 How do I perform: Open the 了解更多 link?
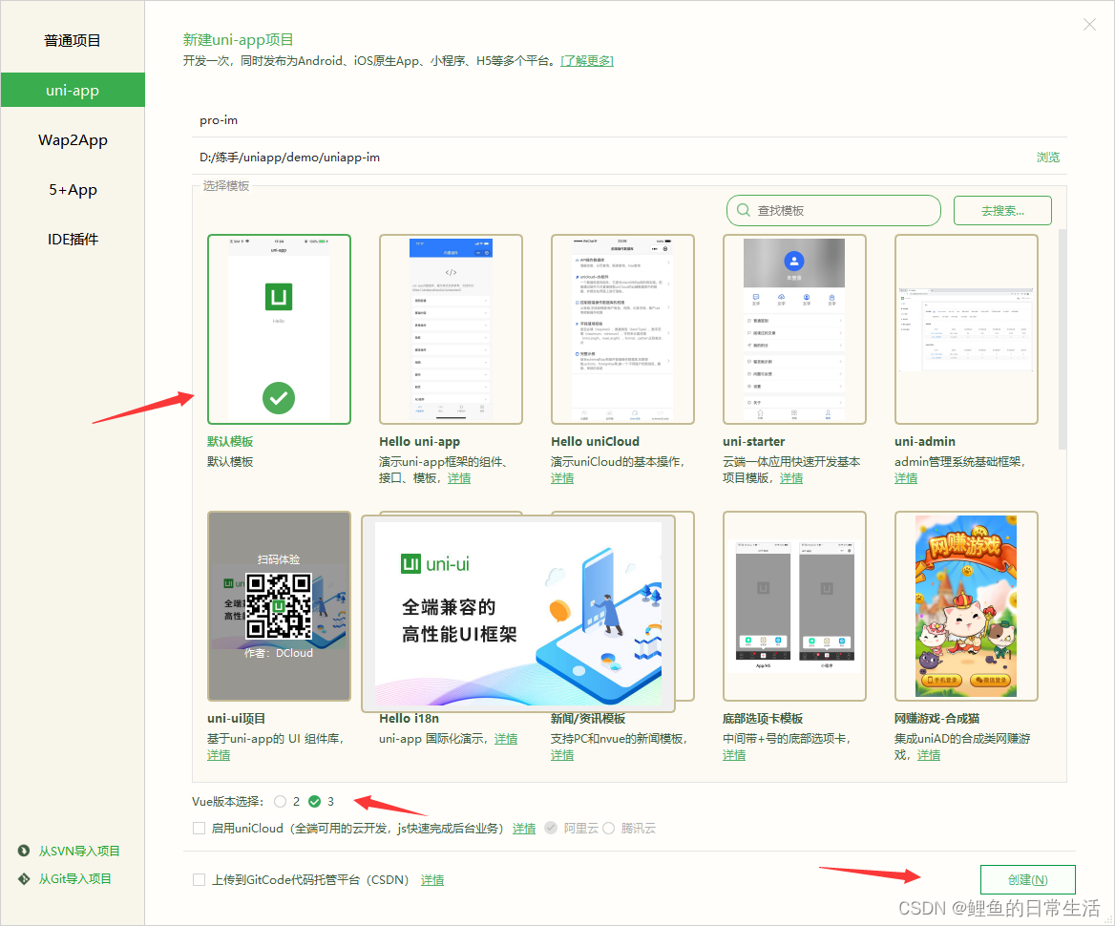tap(586, 59)
